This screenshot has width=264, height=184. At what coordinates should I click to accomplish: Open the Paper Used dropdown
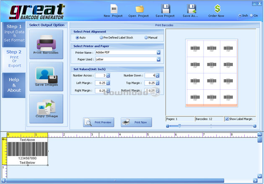point(158,60)
